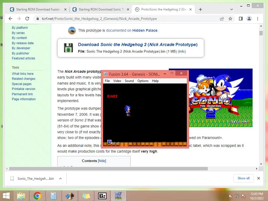This screenshot has width=268, height=201.
Task: Close the Starting ROM Download Sonic tab
Action: [128, 9]
